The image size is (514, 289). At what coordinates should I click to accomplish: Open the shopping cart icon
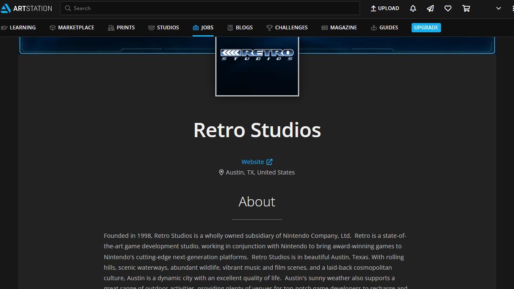[x=466, y=8]
